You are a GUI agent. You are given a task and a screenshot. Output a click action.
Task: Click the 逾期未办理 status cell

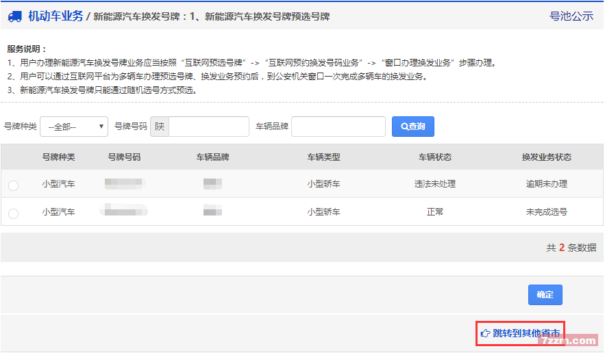(546, 184)
